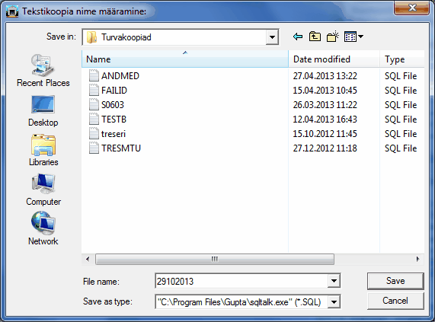Go to Desktop in places sidebar
Viewport: 435px width, 322px height.
[43, 111]
